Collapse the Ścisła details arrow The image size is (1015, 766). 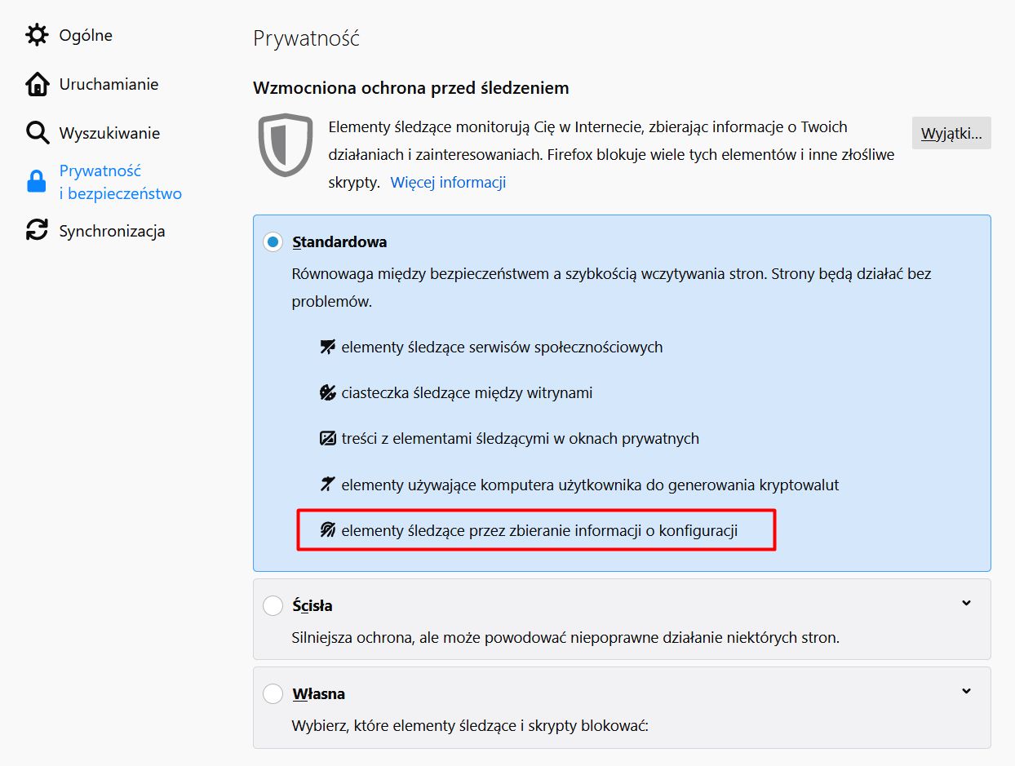[x=966, y=602]
